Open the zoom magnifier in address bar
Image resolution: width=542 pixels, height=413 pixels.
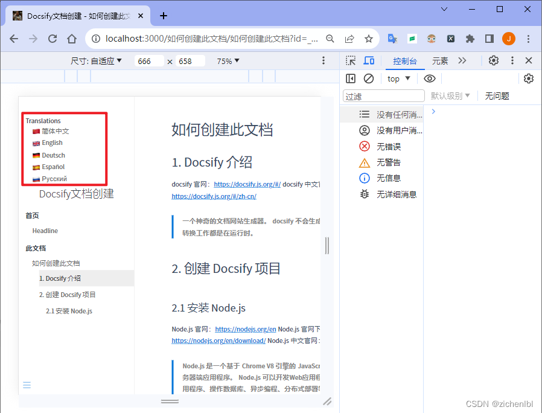tap(330, 39)
